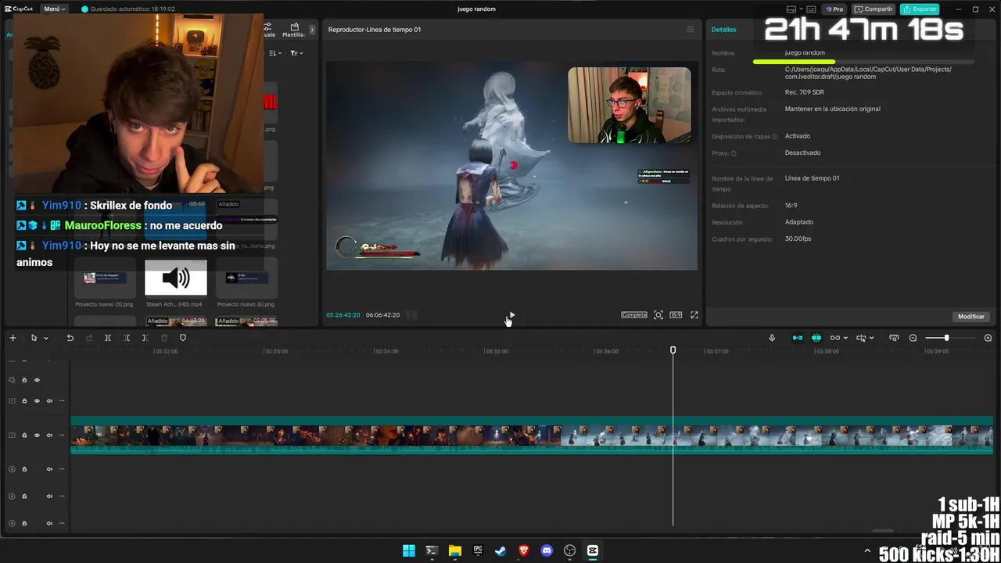Open the Menú dropdown in title bar

click(55, 9)
